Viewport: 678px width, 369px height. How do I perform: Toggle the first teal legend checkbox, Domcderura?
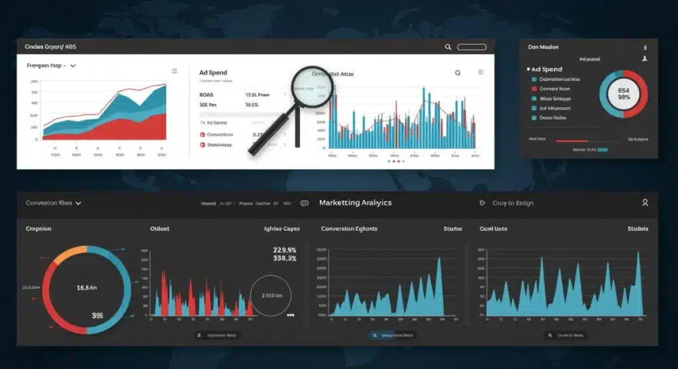[534, 79]
